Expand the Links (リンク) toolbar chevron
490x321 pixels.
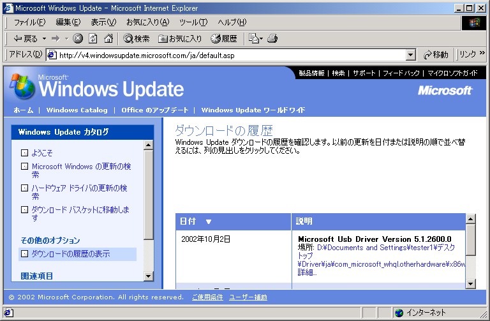(x=482, y=53)
